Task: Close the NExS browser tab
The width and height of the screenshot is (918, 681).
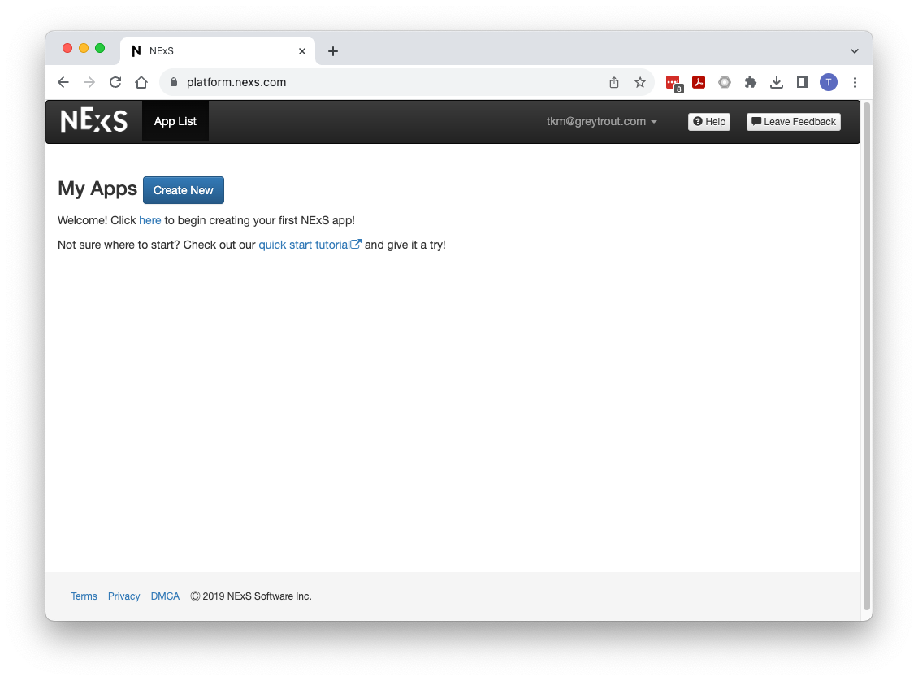Action: tap(302, 51)
